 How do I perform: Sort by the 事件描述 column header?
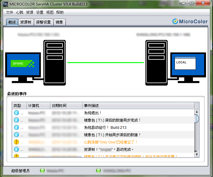point(138,105)
